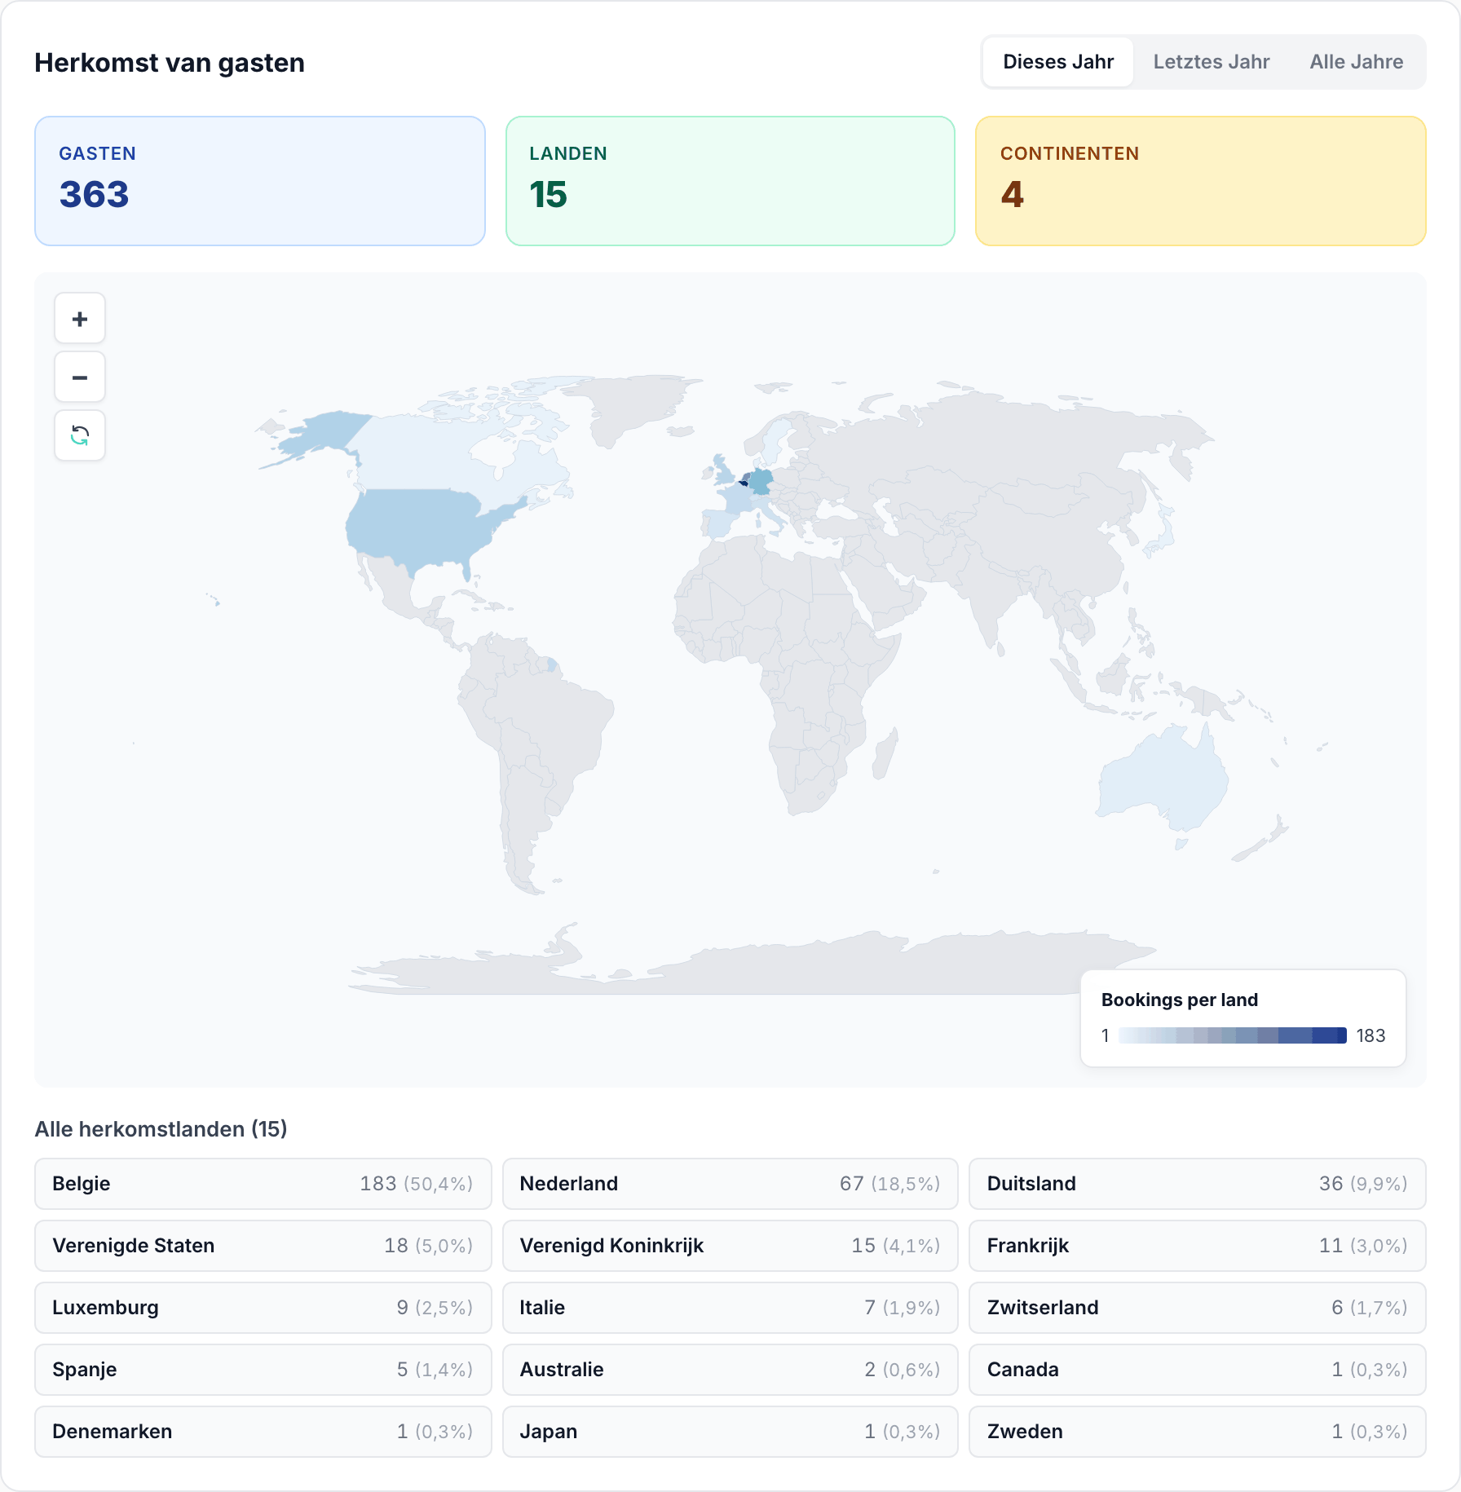Screen dimensions: 1461x1492
Task: Open the Landen 15 summary card
Action: point(730,181)
